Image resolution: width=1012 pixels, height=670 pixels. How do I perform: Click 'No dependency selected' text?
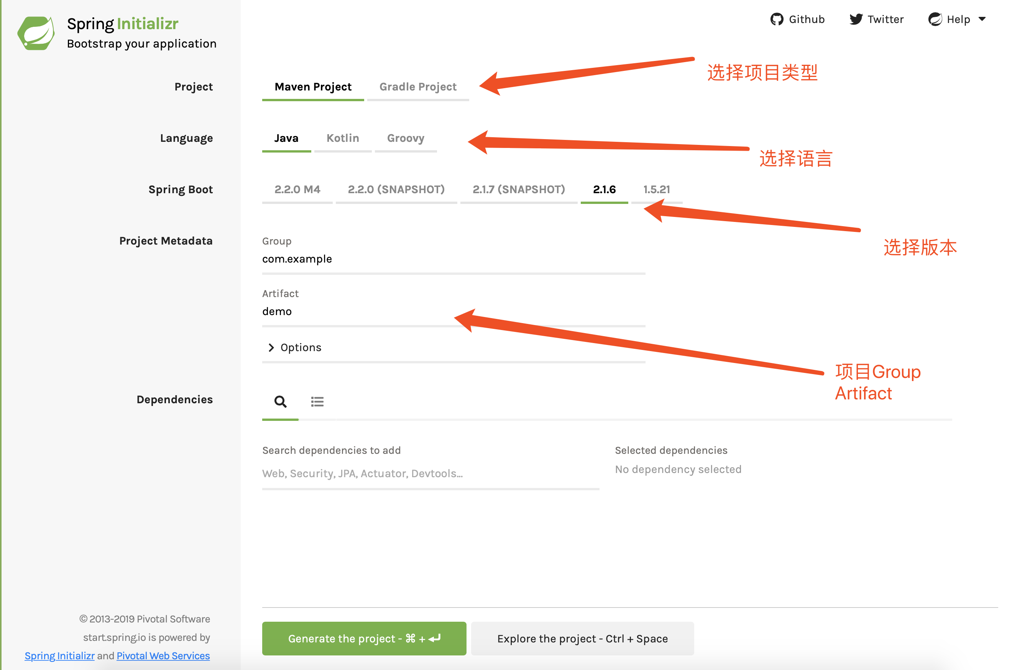point(678,469)
